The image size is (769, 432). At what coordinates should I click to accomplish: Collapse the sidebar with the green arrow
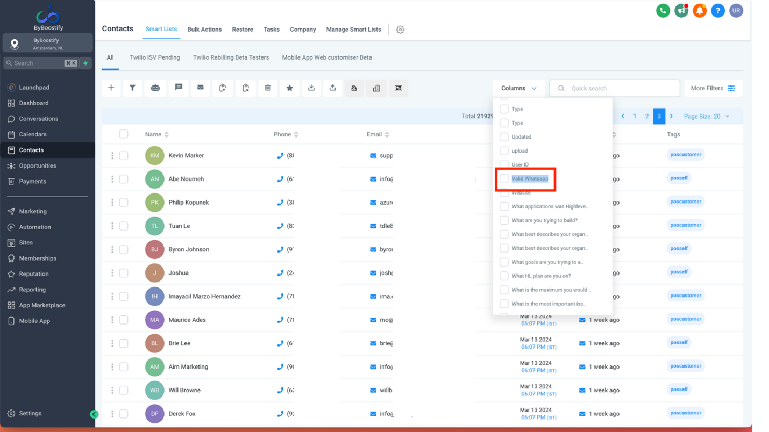pos(94,414)
